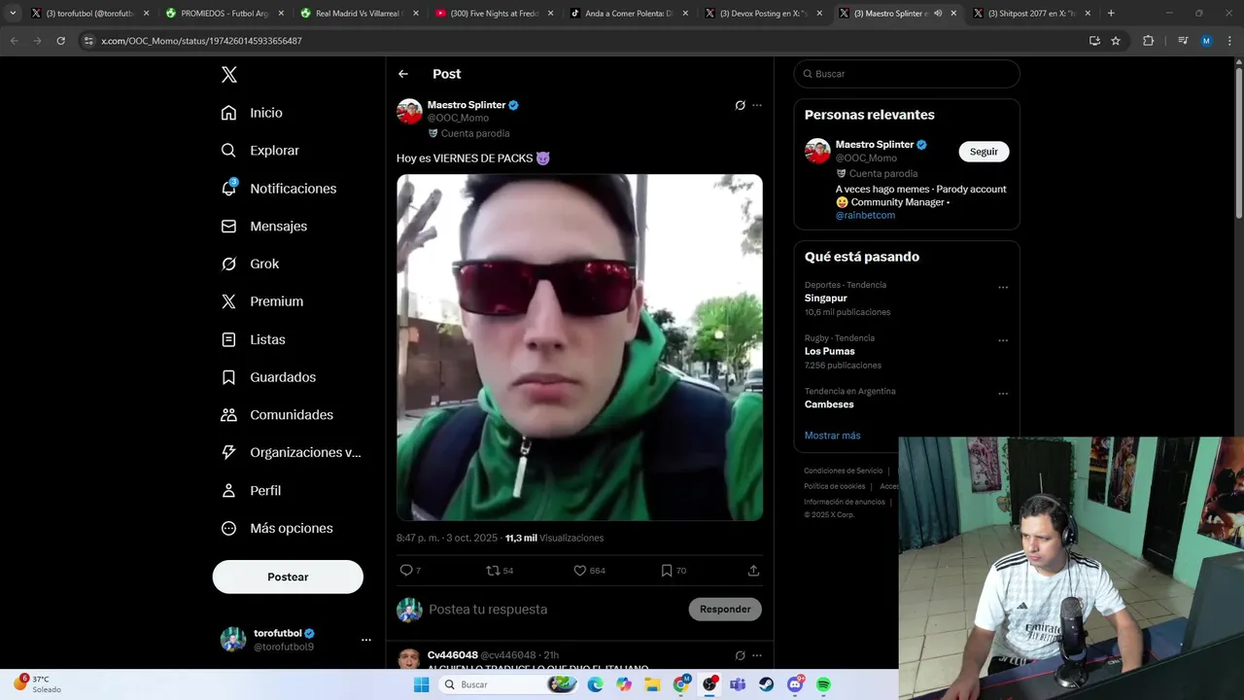Like the post with 664 likes
The height and width of the screenshot is (700, 1244).
[580, 571]
